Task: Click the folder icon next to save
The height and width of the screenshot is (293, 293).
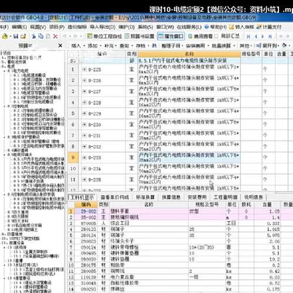Action: click(23, 36)
